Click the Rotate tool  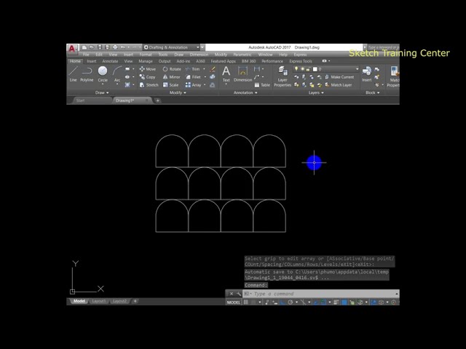coord(172,69)
